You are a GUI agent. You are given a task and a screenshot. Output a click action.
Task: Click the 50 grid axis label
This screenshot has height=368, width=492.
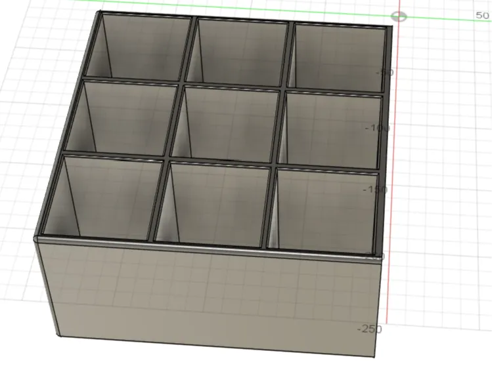click(x=482, y=15)
